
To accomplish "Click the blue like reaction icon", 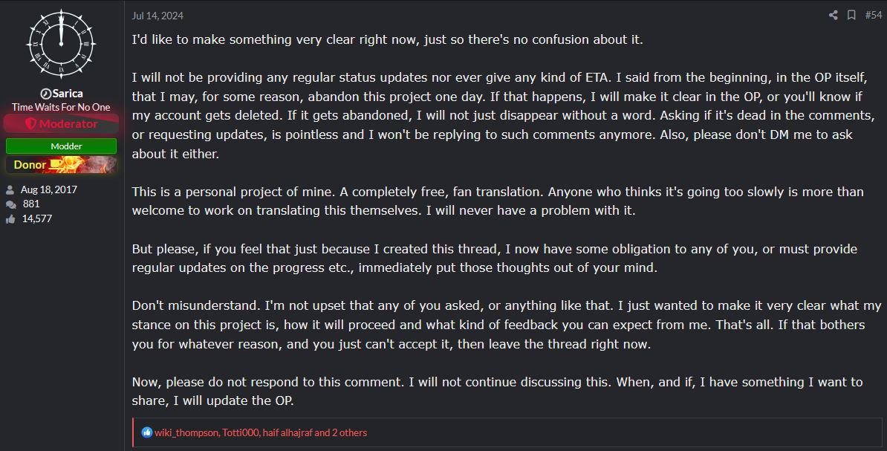I will (146, 432).
